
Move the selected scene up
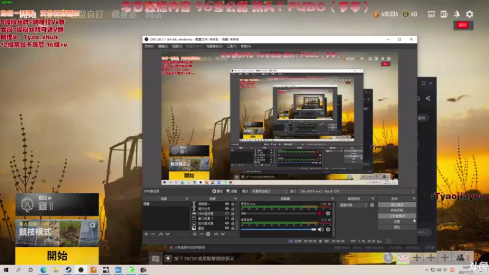[x=161, y=234]
